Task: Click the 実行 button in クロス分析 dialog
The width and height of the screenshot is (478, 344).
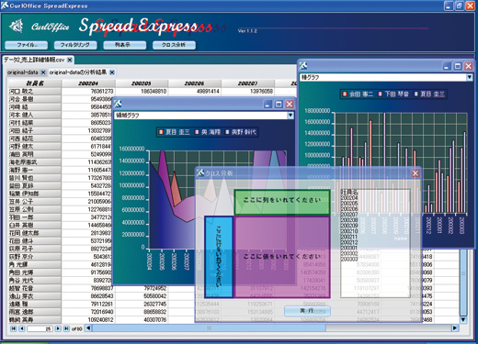Action: click(x=307, y=311)
